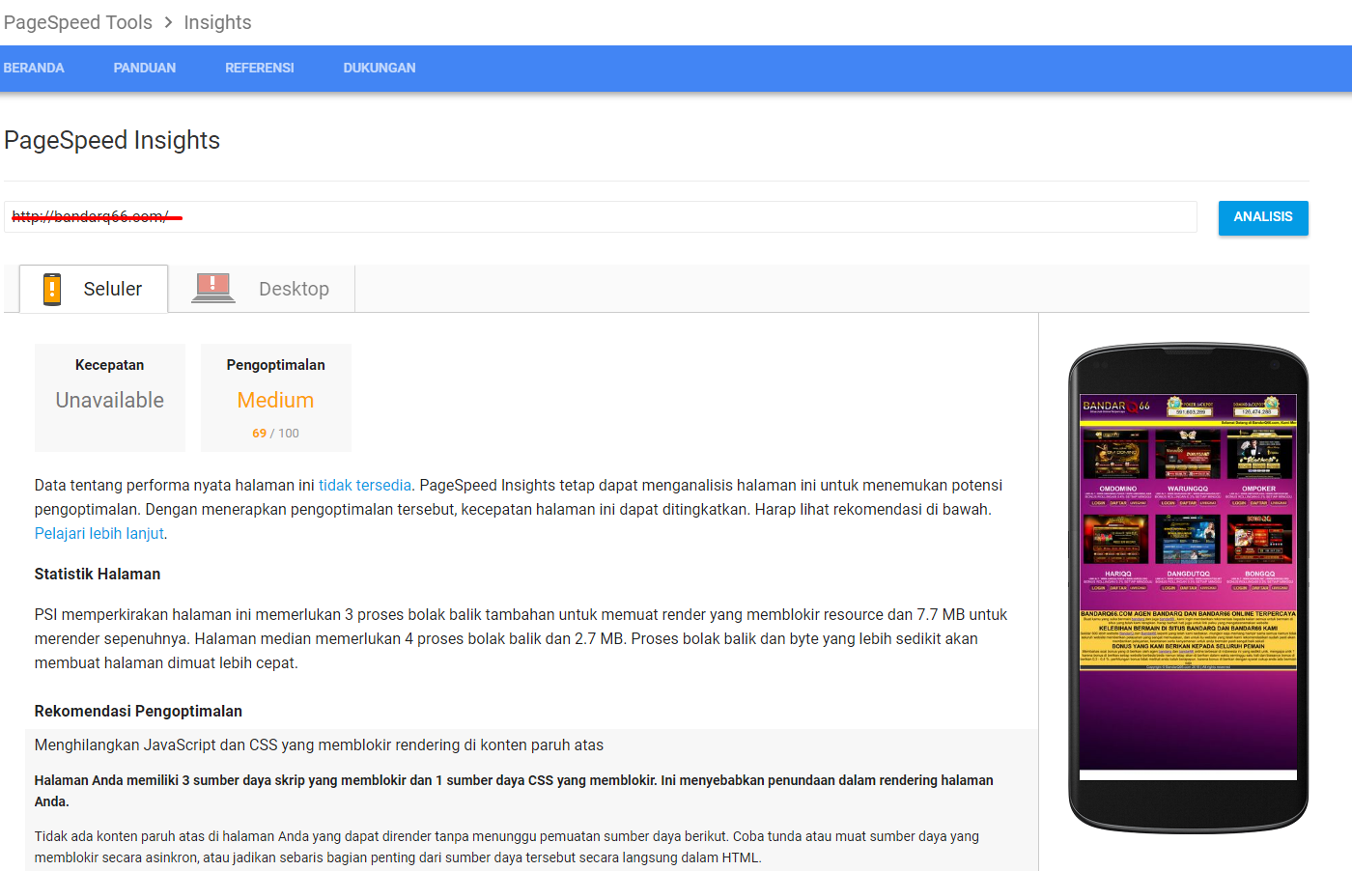Click the Kecepatan Unavailable score card
The width and height of the screenshot is (1352, 871).
pos(110,398)
